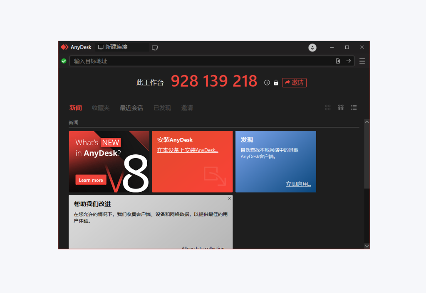Click the scrollbar down arrow
426x293 pixels.
point(367,246)
